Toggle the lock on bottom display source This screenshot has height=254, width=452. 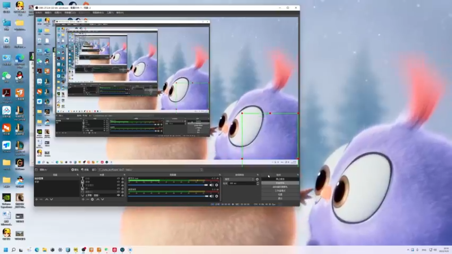tap(123, 195)
